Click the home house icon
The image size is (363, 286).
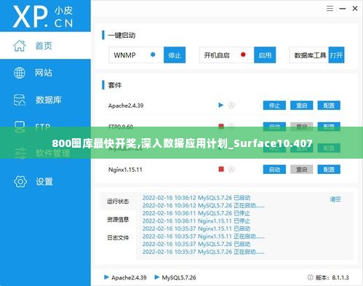click(x=20, y=46)
